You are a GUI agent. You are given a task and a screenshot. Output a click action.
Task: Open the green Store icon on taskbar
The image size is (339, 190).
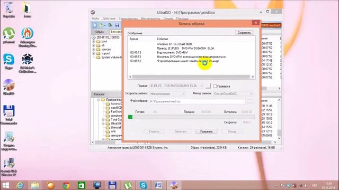pyautogui.click(x=82, y=185)
